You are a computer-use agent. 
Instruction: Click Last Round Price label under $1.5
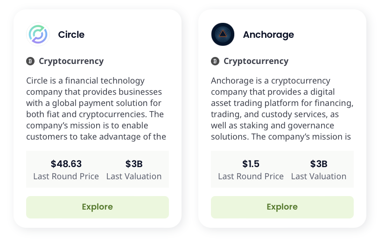pyautogui.click(x=251, y=176)
